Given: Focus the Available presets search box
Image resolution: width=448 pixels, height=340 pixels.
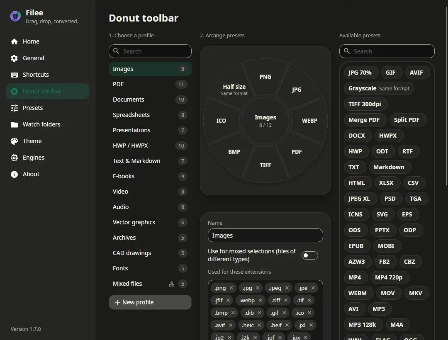Looking at the screenshot, I should click(387, 51).
